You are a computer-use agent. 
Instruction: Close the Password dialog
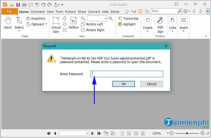166,46
